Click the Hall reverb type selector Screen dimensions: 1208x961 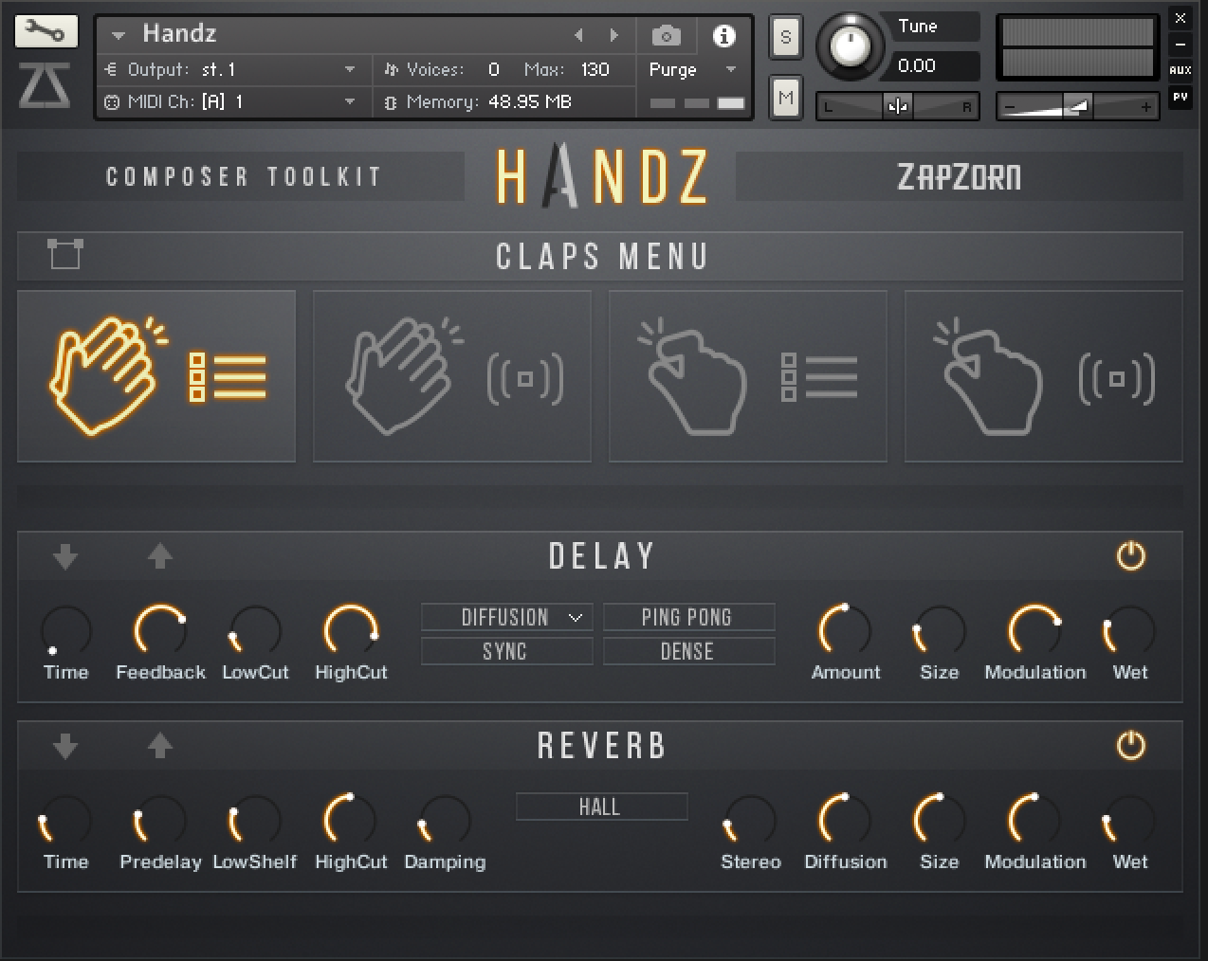tap(601, 807)
